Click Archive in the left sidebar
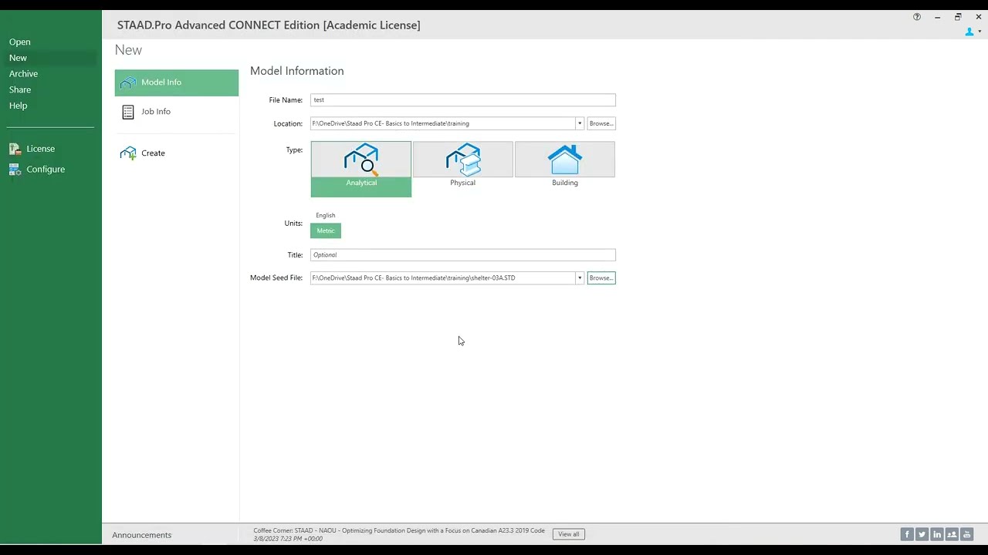988x555 pixels. click(23, 74)
